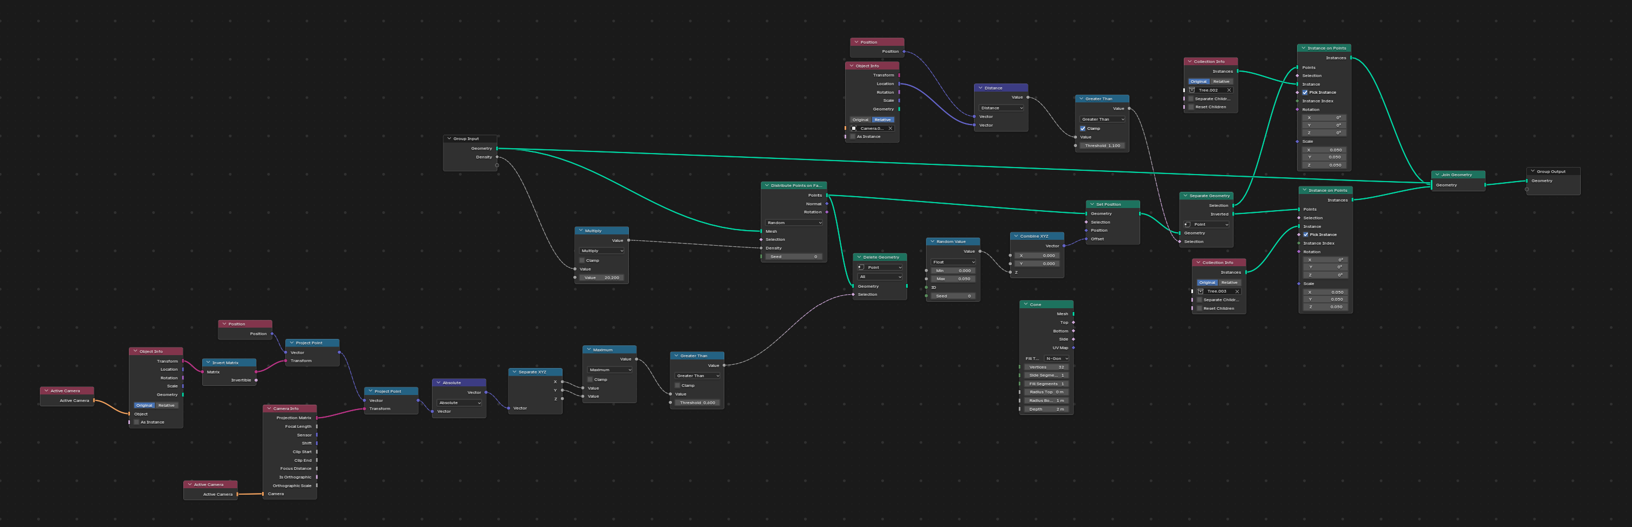
Task: Open Random distribution method dropdown
Action: 794,223
